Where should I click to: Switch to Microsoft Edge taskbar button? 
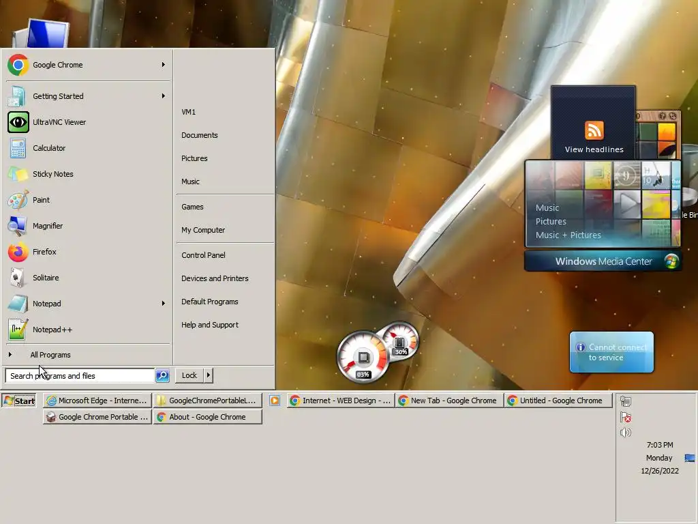click(97, 401)
